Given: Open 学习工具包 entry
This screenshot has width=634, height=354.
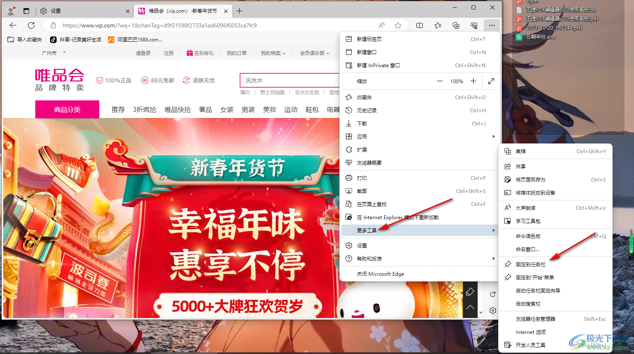Looking at the screenshot, I should (x=555, y=221).
